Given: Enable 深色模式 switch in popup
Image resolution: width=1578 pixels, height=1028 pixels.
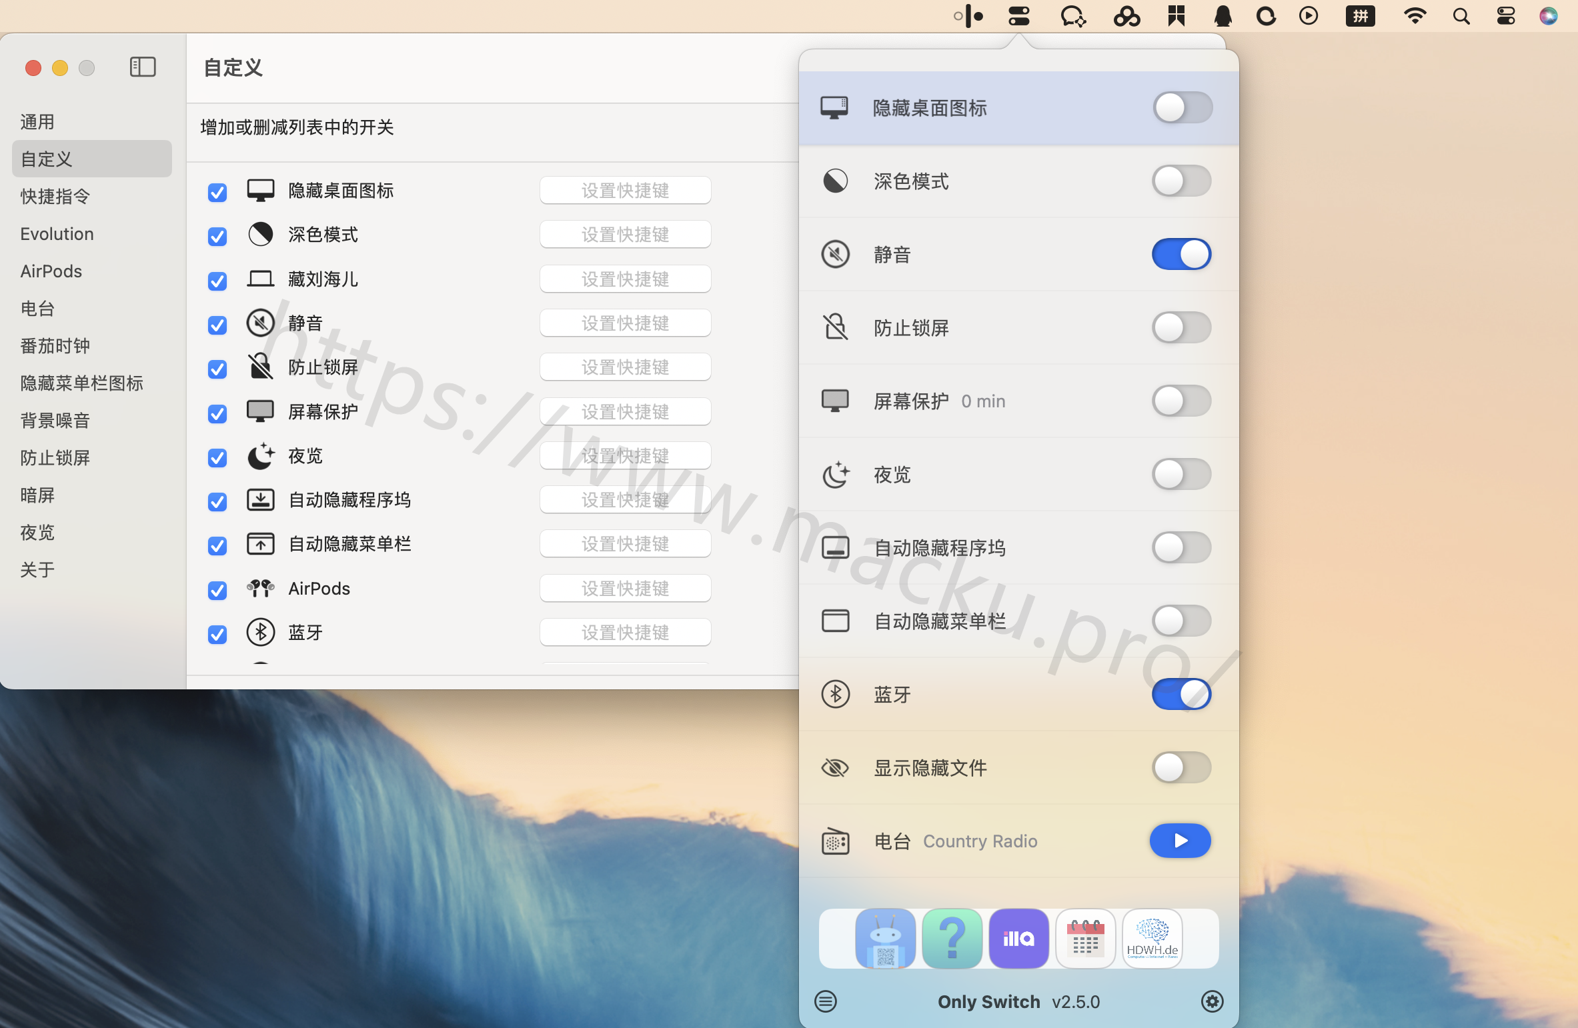Looking at the screenshot, I should pyautogui.click(x=1182, y=181).
